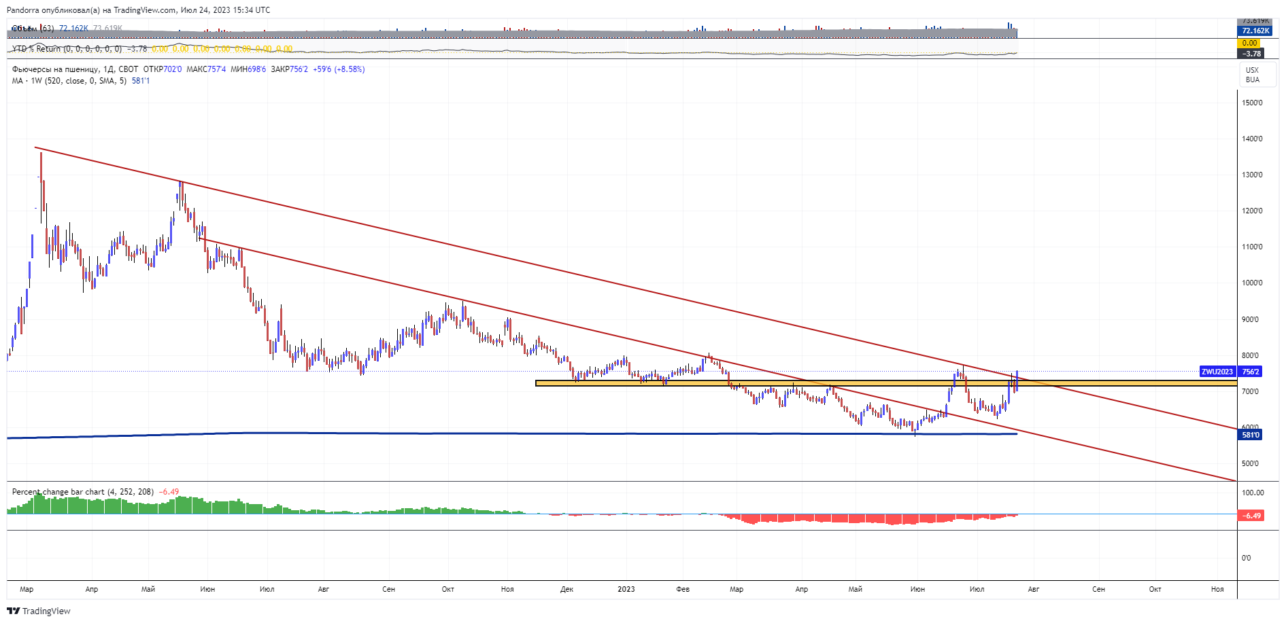Screen dimensions: 1286x623
Task: Click the Pandorra published header text
Action: pos(138,10)
